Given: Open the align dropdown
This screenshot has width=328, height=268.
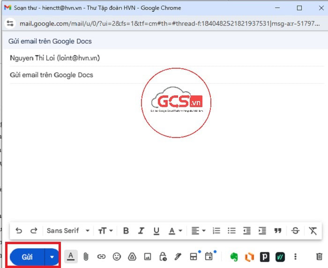Looking at the screenshot, I should (x=198, y=231).
